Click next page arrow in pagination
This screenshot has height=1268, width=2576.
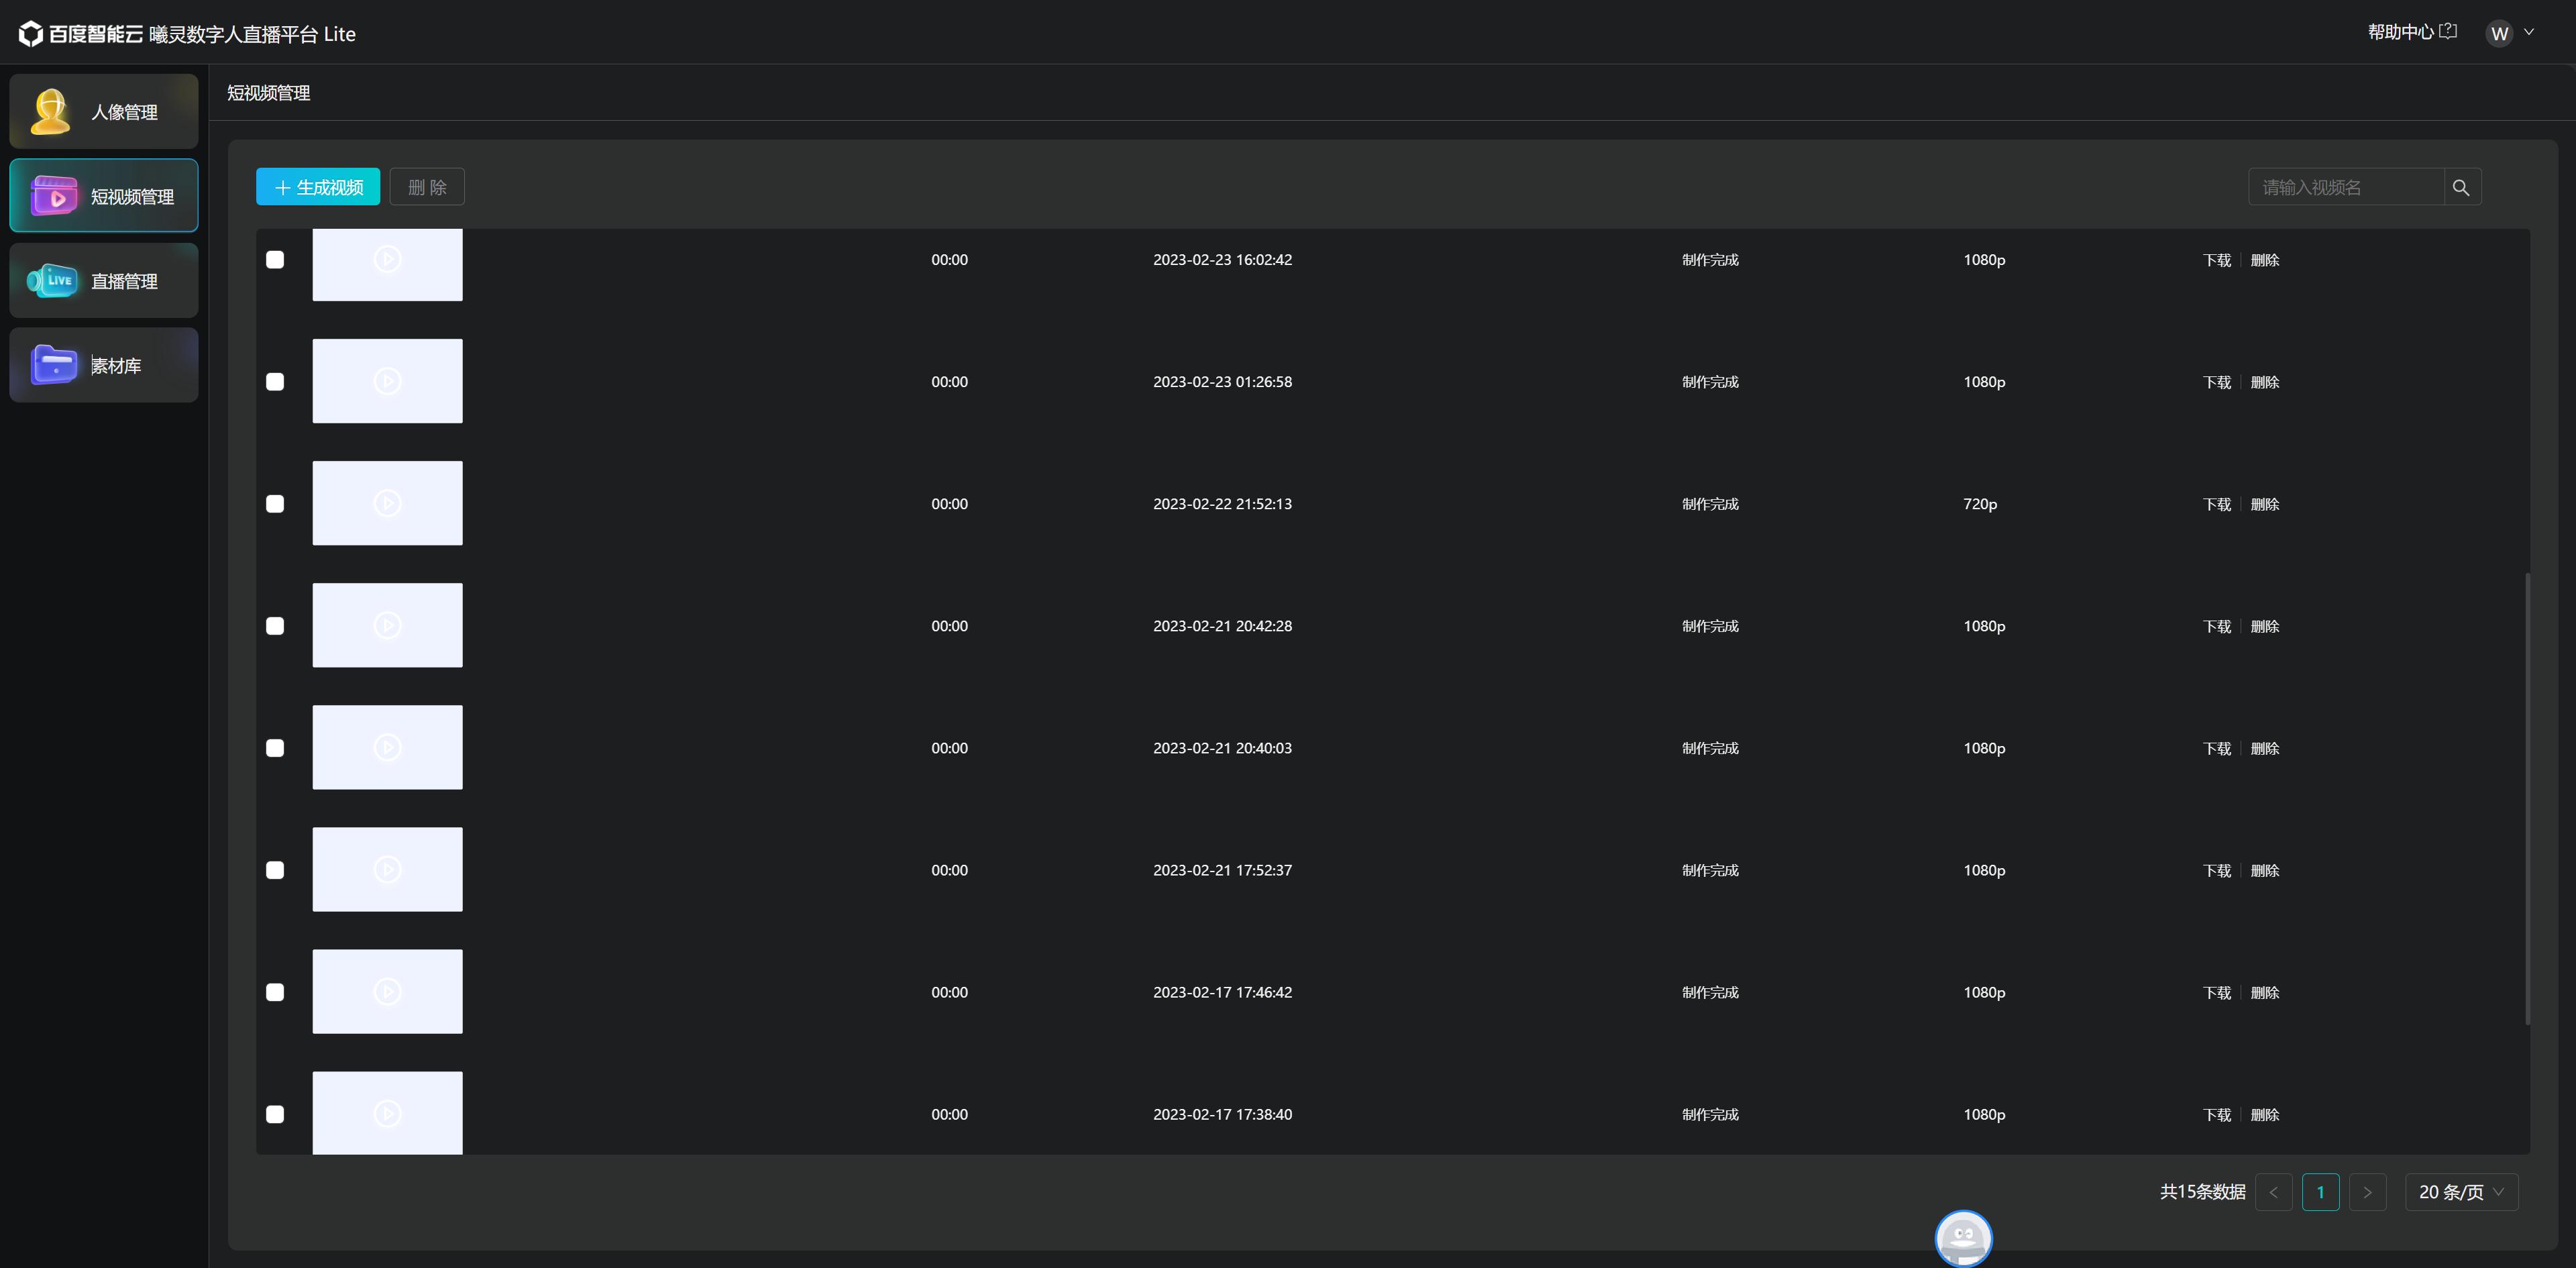click(x=2367, y=1191)
